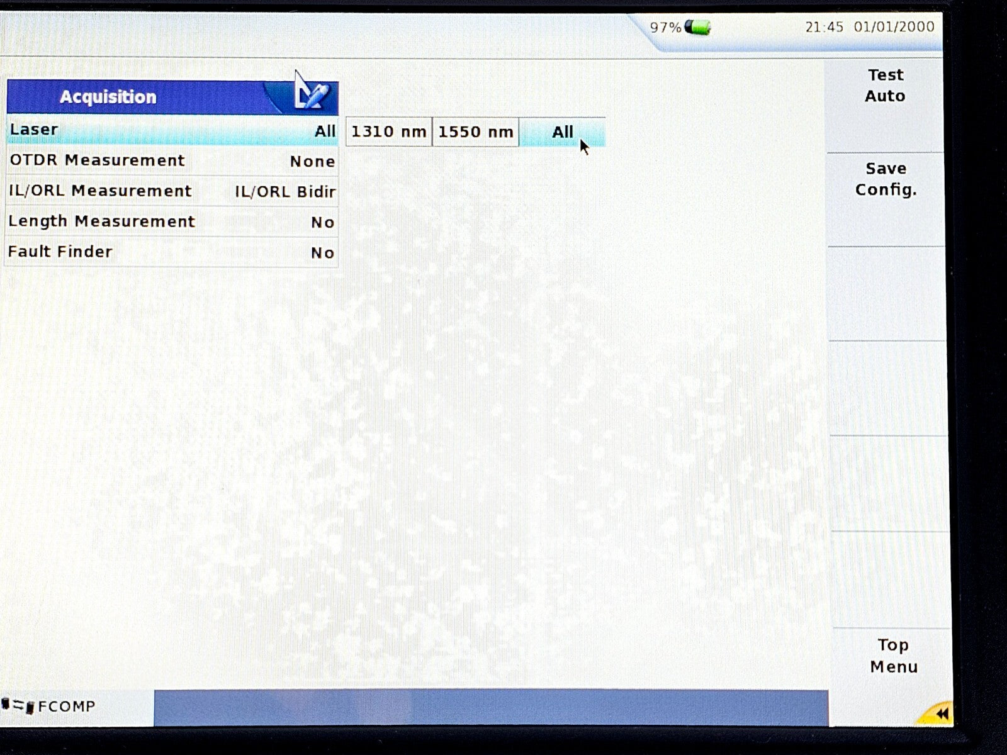Expand the OTDR Measurement setting
This screenshot has width=1007, height=755.
(x=172, y=161)
